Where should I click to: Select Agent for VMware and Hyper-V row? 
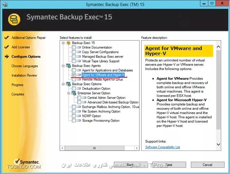[103, 75]
